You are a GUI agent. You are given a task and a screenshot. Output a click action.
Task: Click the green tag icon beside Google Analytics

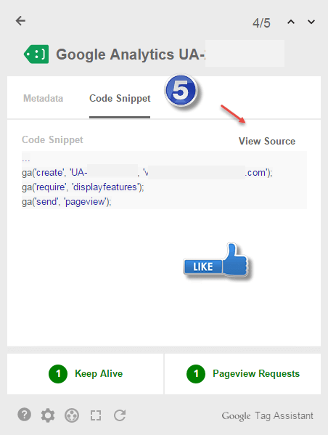click(36, 54)
